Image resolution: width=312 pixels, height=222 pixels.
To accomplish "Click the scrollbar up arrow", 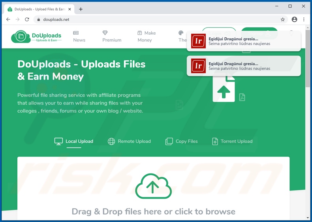I will [308, 27].
